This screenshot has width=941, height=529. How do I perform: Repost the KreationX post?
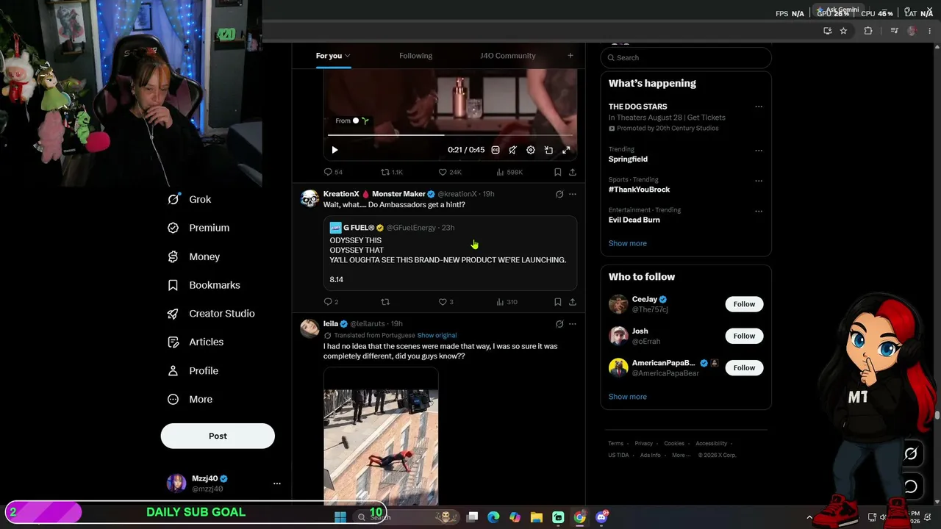tap(385, 302)
